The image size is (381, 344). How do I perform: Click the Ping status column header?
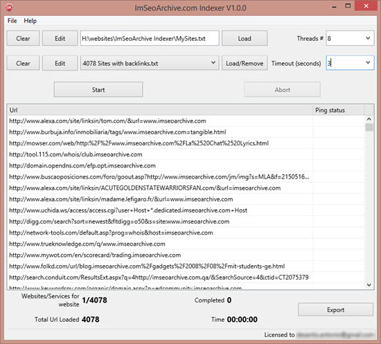click(339, 110)
